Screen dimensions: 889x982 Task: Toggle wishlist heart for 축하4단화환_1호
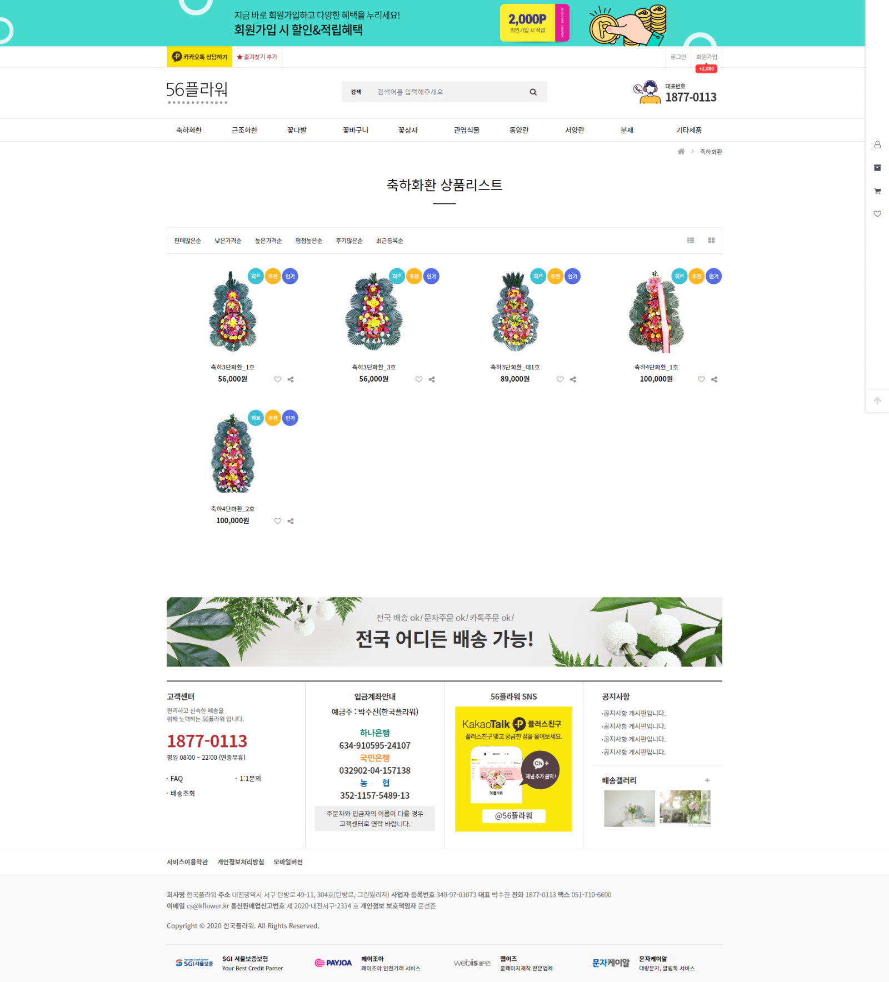701,379
